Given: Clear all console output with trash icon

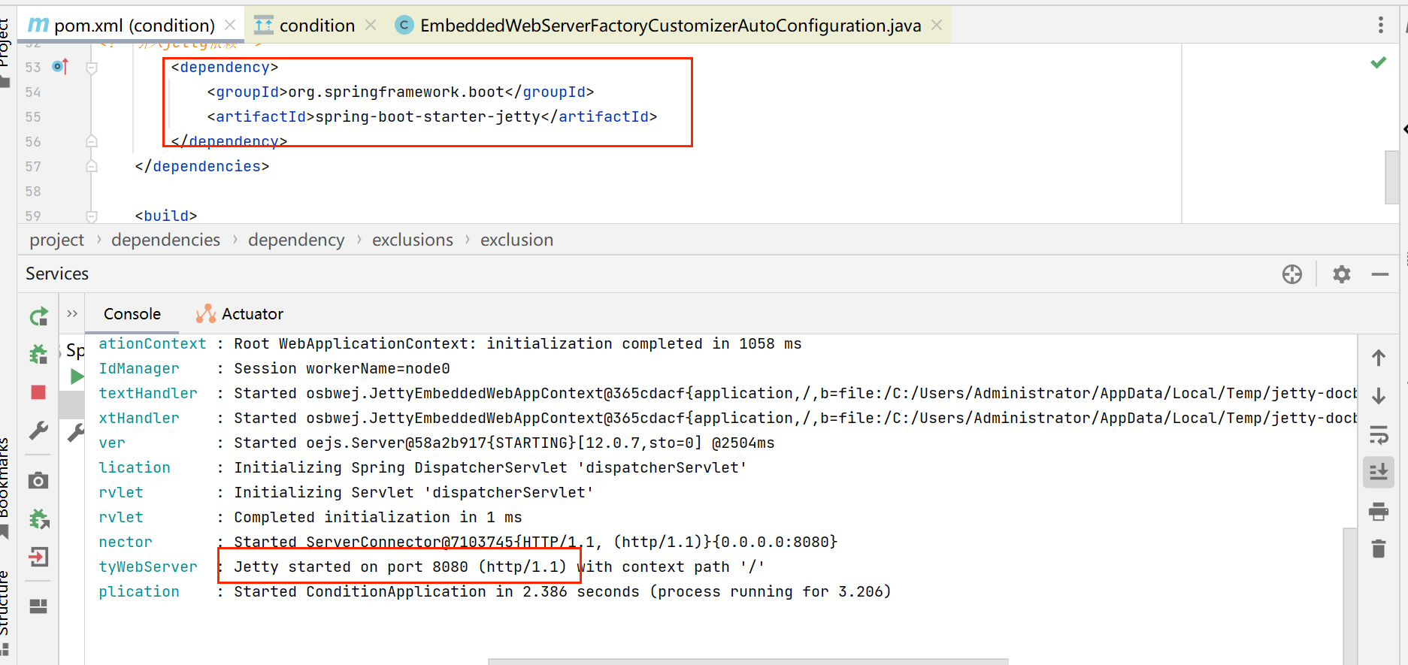Looking at the screenshot, I should (x=1379, y=549).
